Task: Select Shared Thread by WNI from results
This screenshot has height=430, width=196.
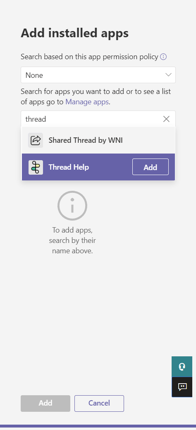Action: coord(98,140)
